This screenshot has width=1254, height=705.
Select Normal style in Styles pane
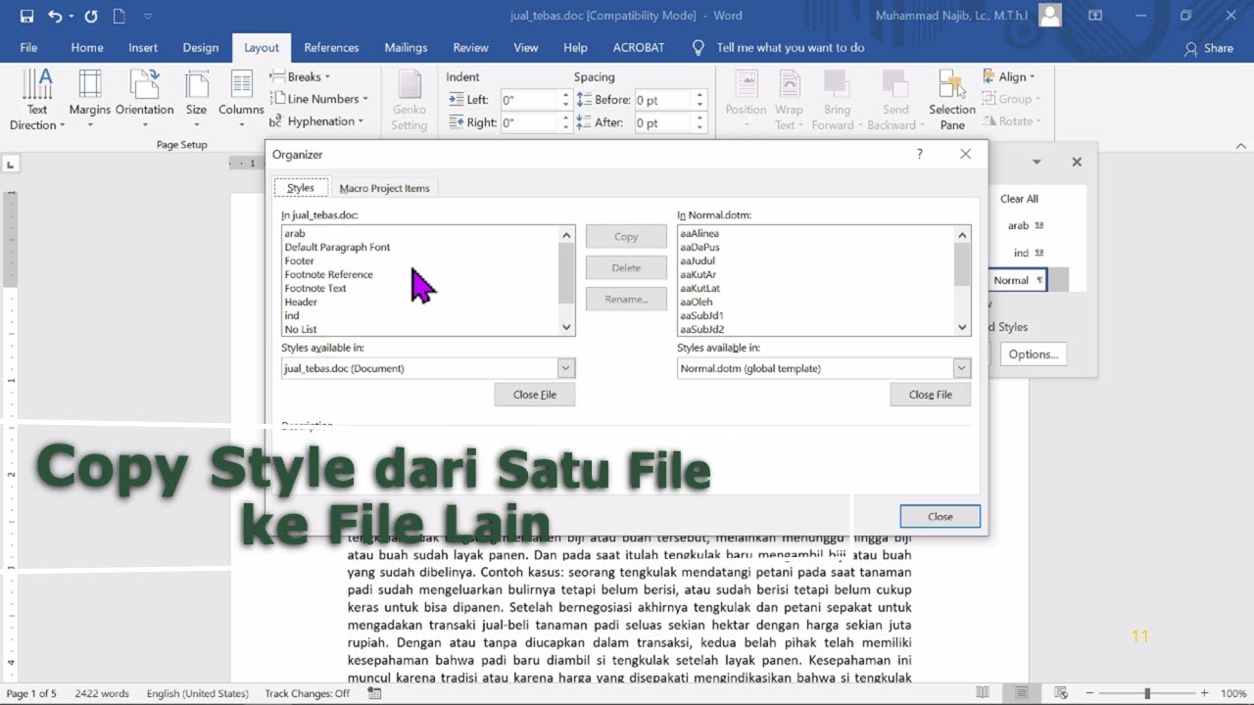pos(1018,280)
